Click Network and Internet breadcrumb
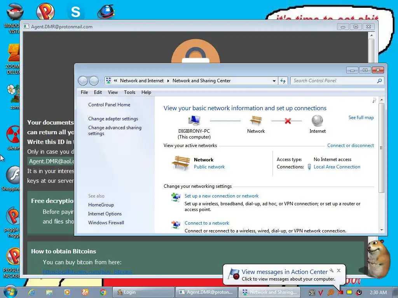The height and width of the screenshot is (298, 398). 141,81
